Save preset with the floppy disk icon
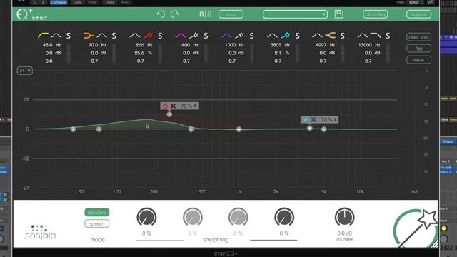Viewport: 457px width, 257px height. click(338, 14)
